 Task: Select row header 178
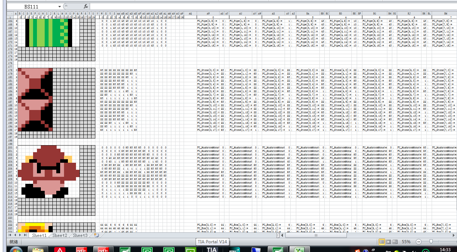[10, 70]
